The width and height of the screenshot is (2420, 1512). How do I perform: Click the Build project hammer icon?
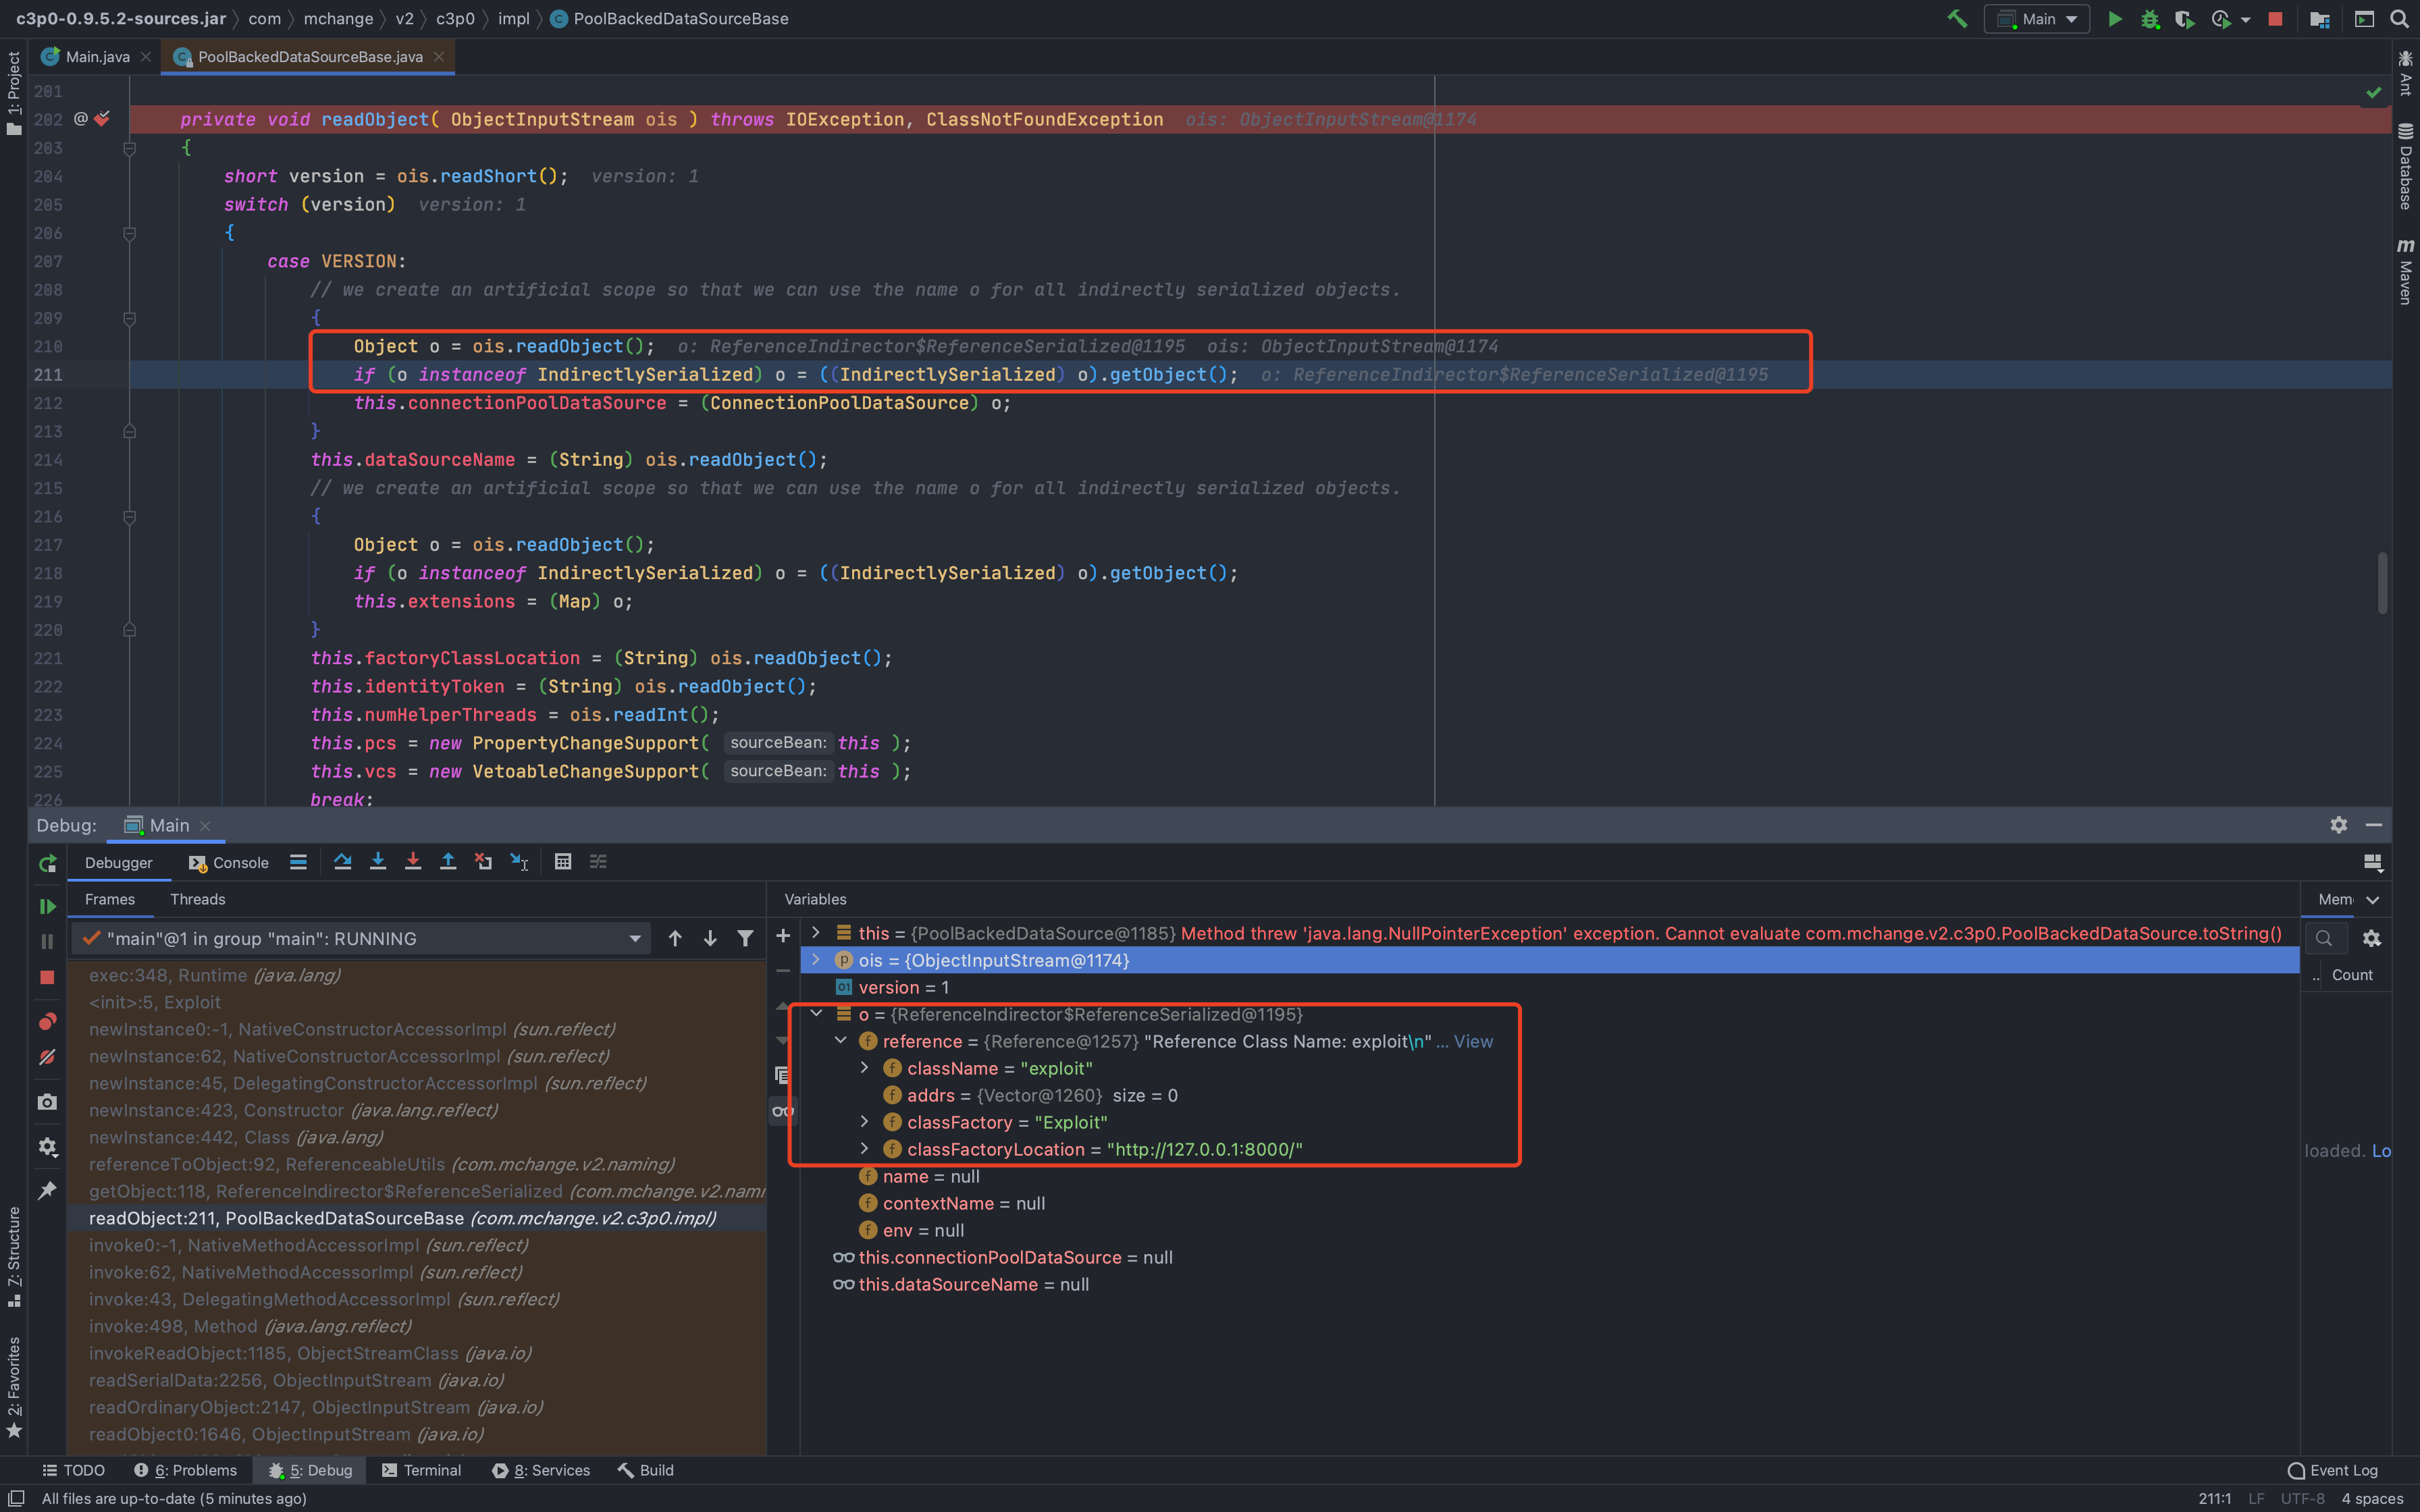1957,19
